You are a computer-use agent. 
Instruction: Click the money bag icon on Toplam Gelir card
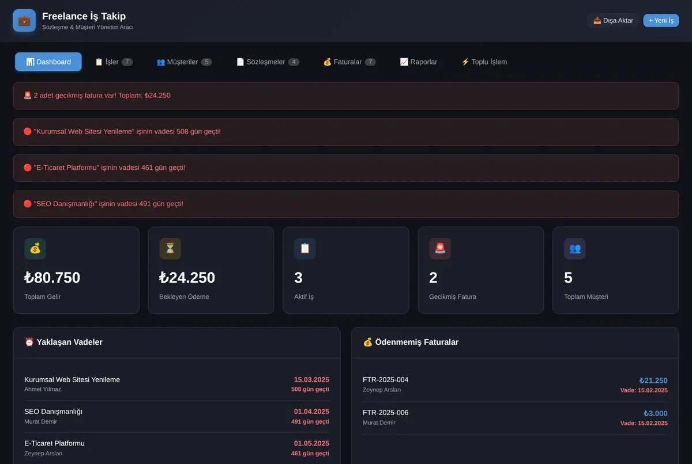[x=35, y=249]
